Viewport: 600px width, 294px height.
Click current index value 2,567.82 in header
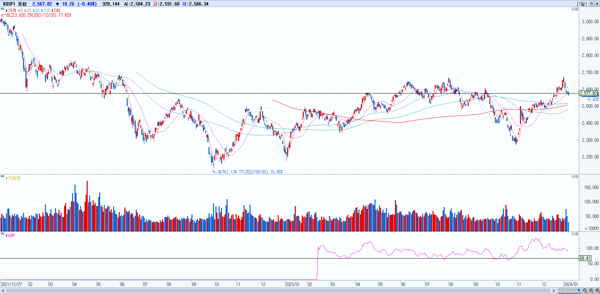click(x=42, y=4)
